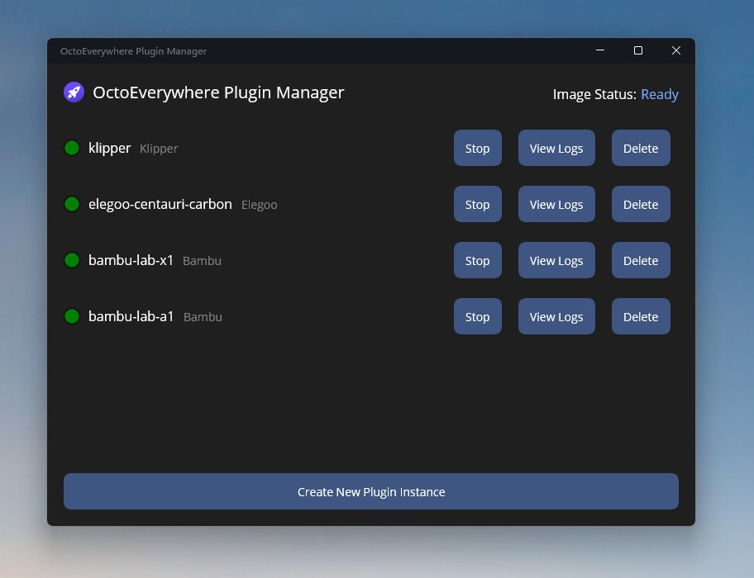Maximize the Plugin Manager window

[x=638, y=51]
